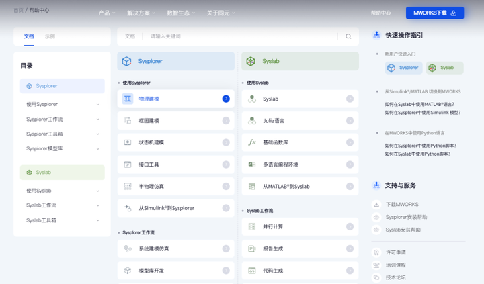
Task: Open 如何在Syslab中使用Python脚本 link
Action: [x=417, y=154]
